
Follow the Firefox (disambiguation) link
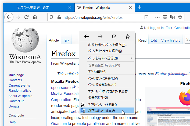173,74
